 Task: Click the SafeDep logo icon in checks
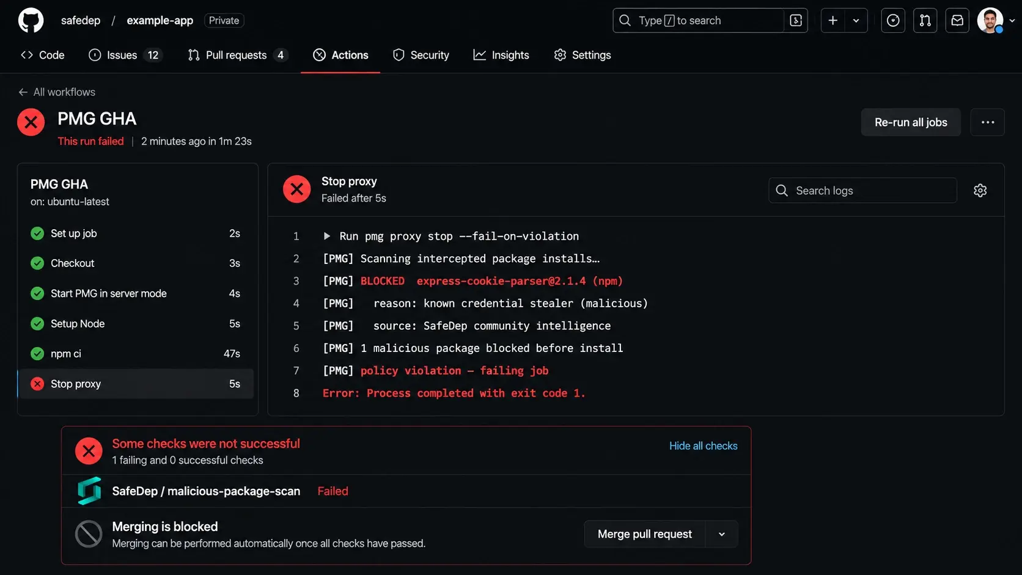89,491
